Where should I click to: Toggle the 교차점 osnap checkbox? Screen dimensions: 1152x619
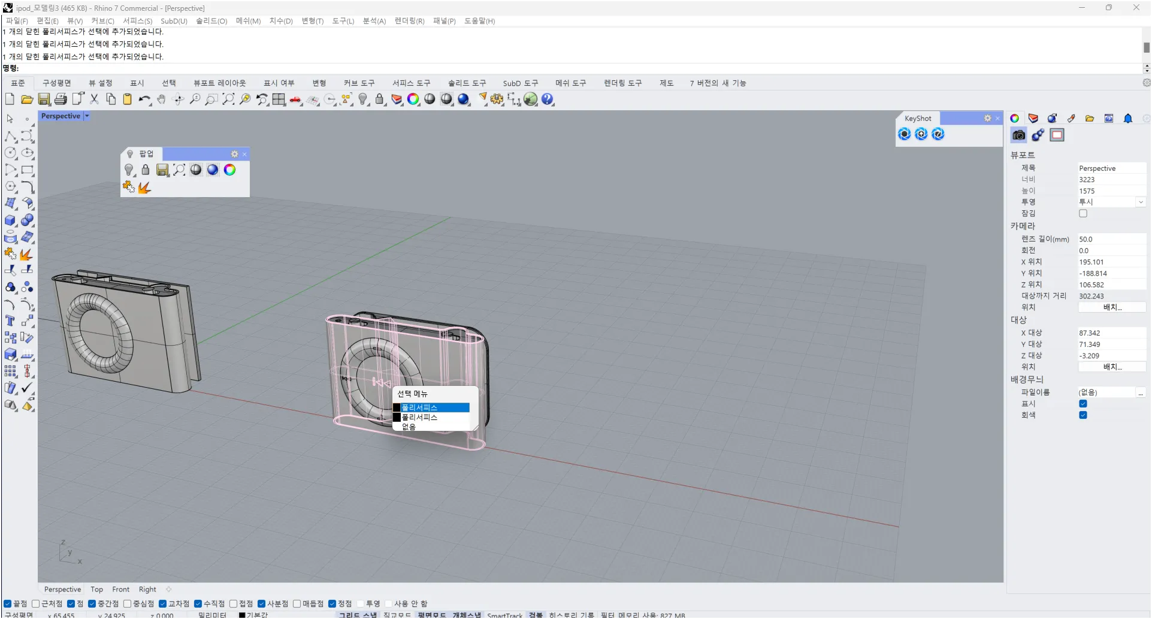coord(162,604)
